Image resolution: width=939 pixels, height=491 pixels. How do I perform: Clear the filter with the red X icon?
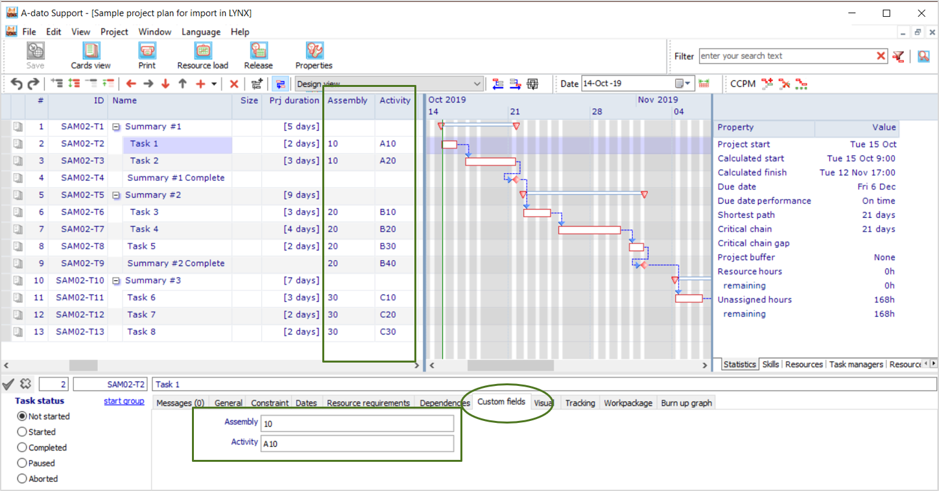[881, 56]
